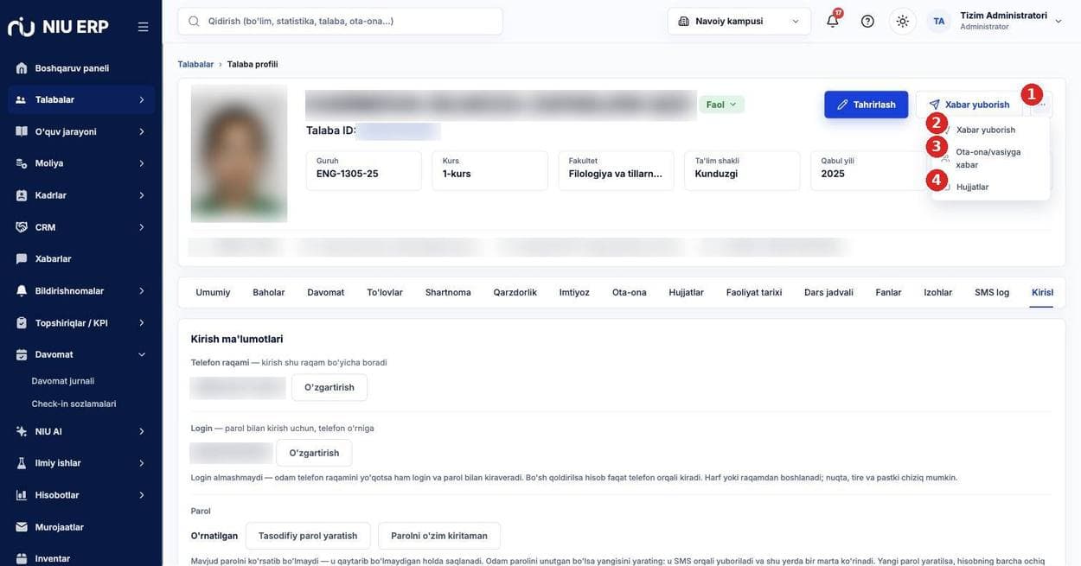Click Tasodifiy parol yaratish button
The width and height of the screenshot is (1081, 566).
[308, 536]
